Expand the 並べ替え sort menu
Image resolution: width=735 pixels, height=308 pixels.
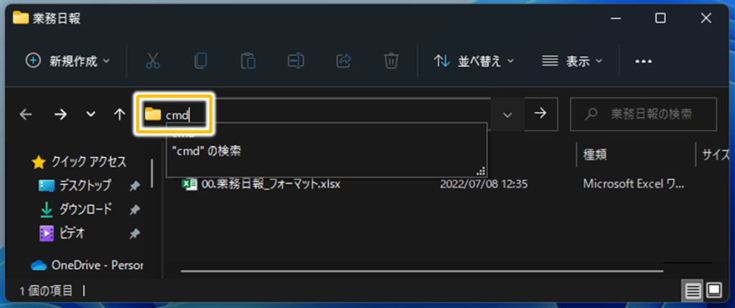click(474, 61)
